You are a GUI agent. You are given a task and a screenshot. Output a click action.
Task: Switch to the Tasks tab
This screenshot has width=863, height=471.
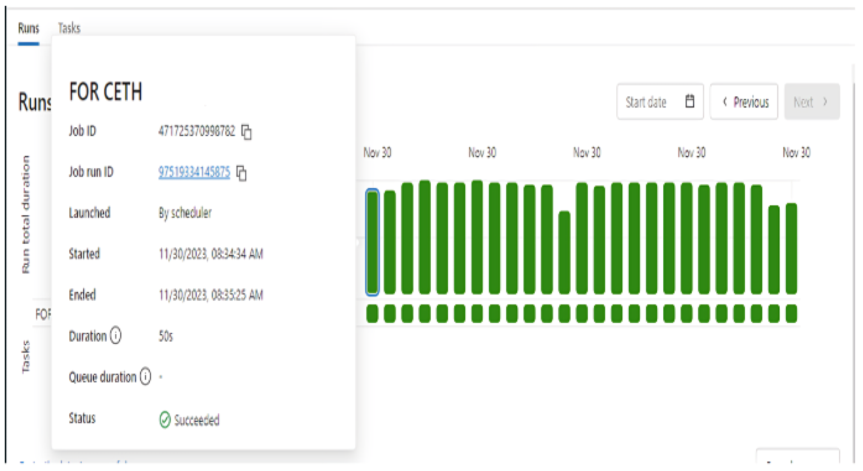69,28
